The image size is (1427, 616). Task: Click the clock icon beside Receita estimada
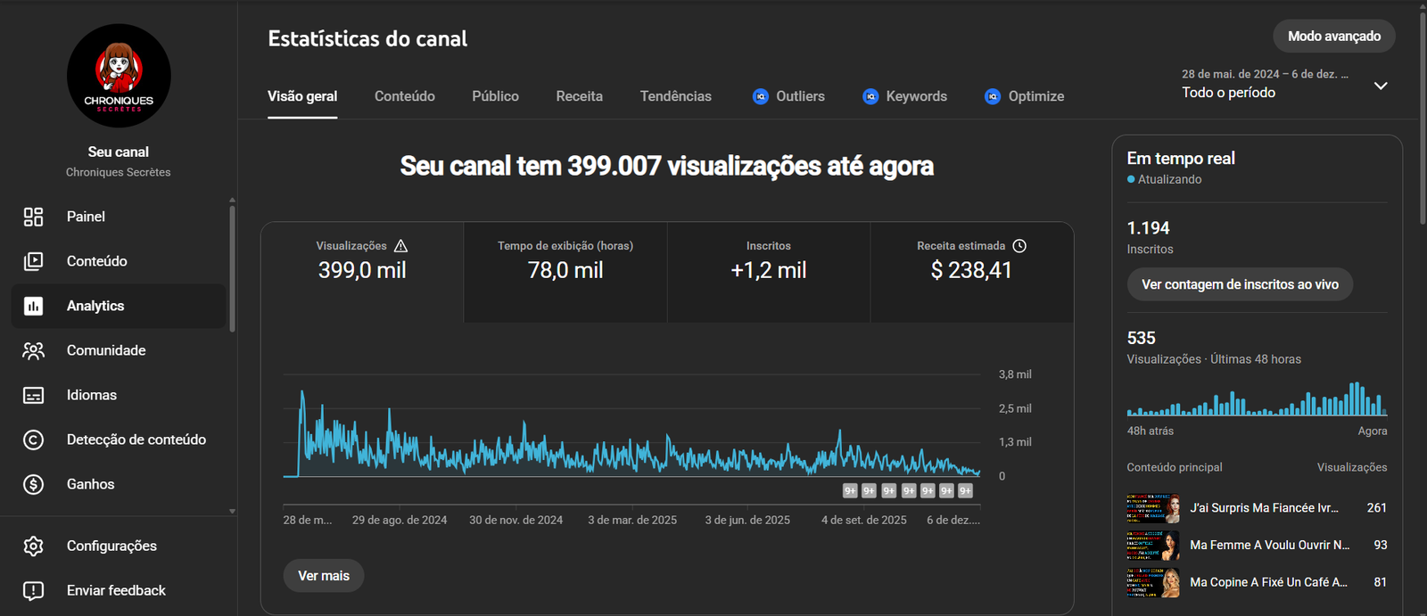[1019, 246]
